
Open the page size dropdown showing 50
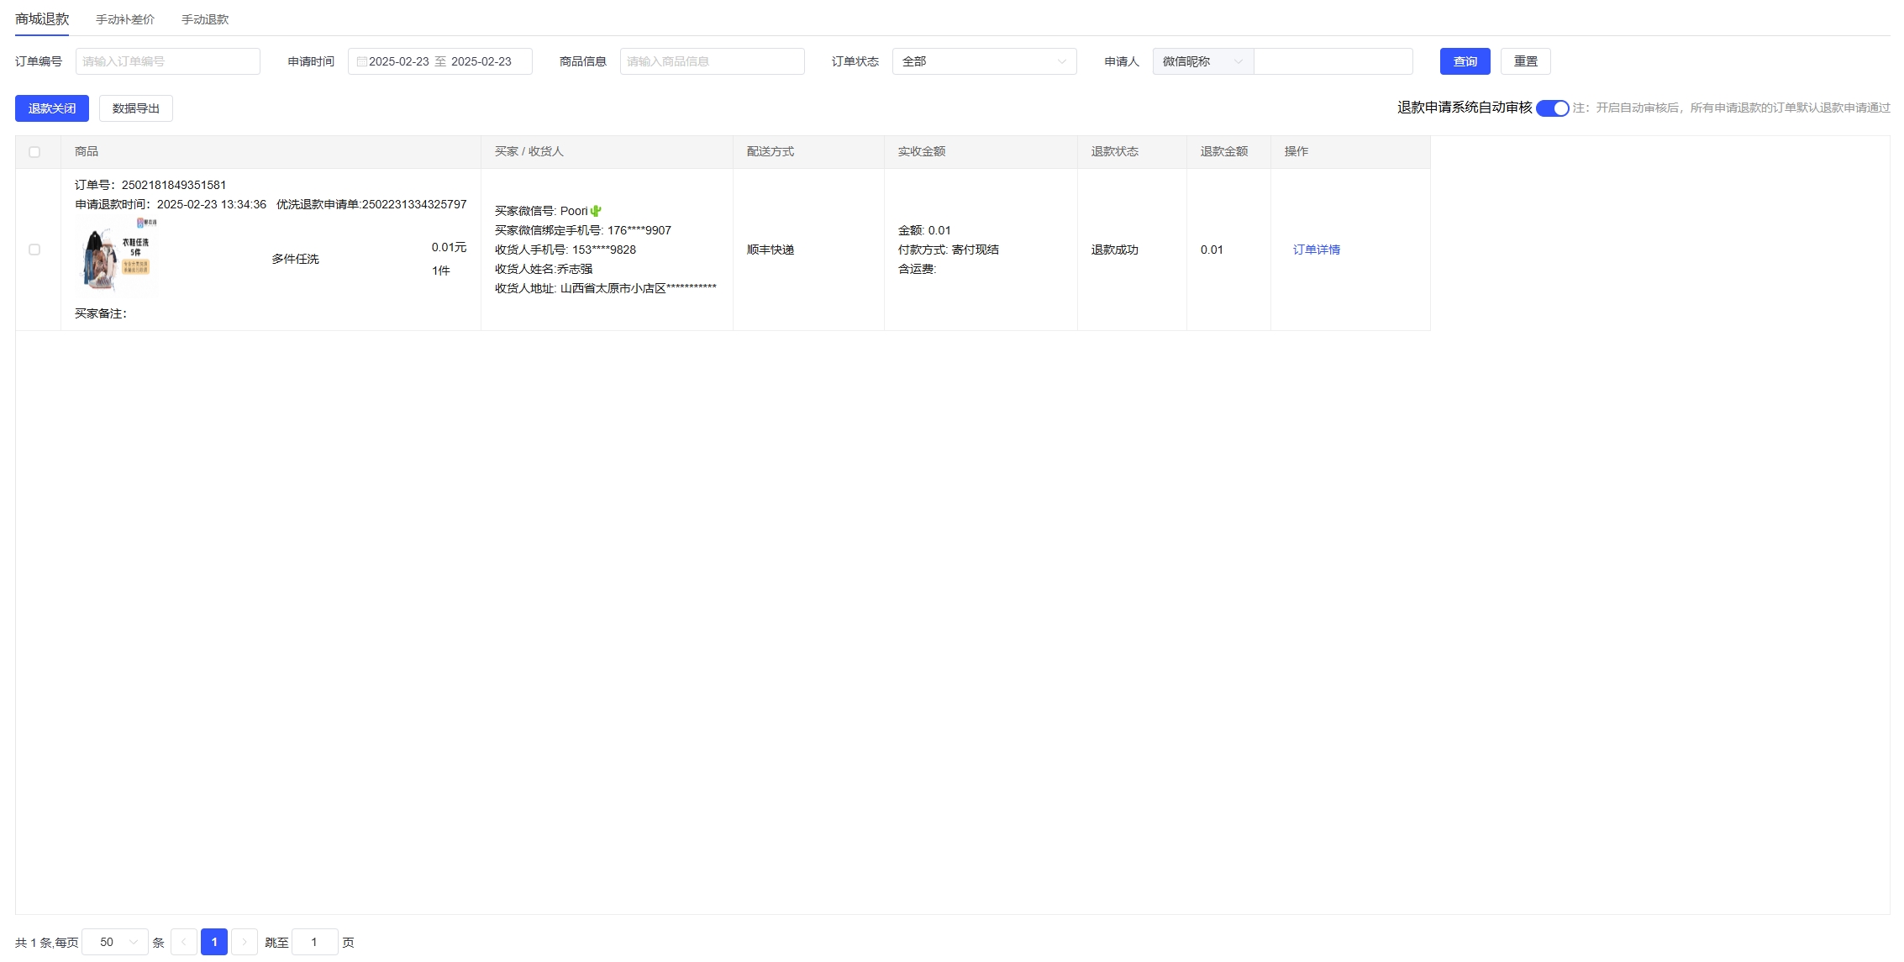tap(115, 942)
